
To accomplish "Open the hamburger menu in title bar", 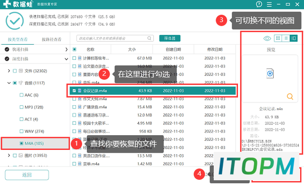I will [x=269, y=4].
